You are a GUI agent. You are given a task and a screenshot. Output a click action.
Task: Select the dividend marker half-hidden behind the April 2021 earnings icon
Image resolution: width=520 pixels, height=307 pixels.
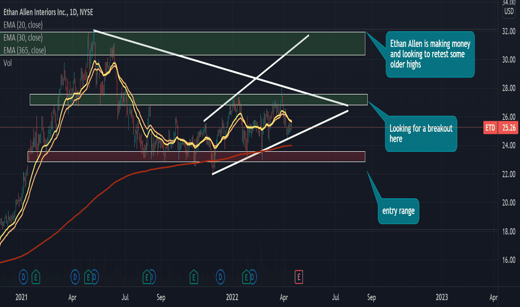click(x=95, y=277)
